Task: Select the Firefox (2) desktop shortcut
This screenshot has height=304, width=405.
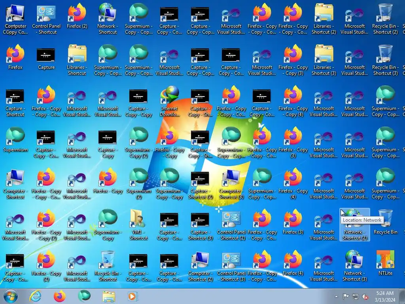Action: [77, 16]
